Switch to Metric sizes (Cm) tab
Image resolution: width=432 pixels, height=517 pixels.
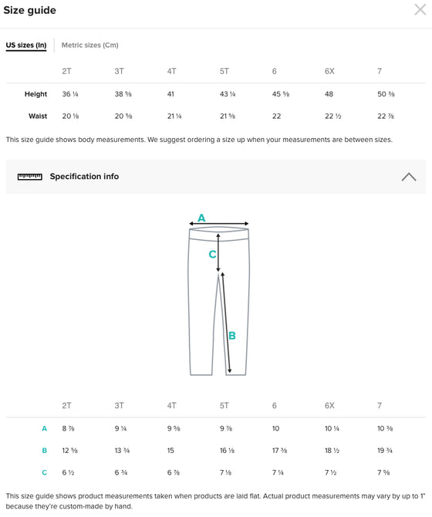pos(89,46)
